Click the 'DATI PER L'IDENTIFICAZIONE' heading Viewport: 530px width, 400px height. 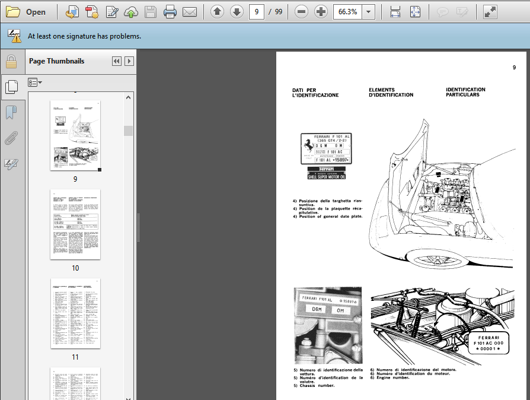point(315,93)
